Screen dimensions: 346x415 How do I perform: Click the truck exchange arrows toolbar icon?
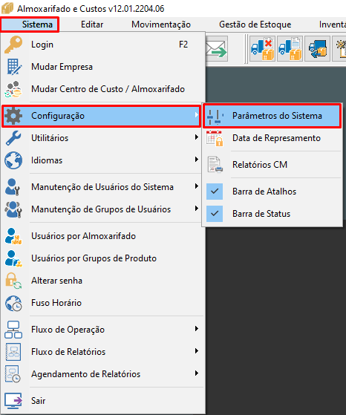(317, 49)
